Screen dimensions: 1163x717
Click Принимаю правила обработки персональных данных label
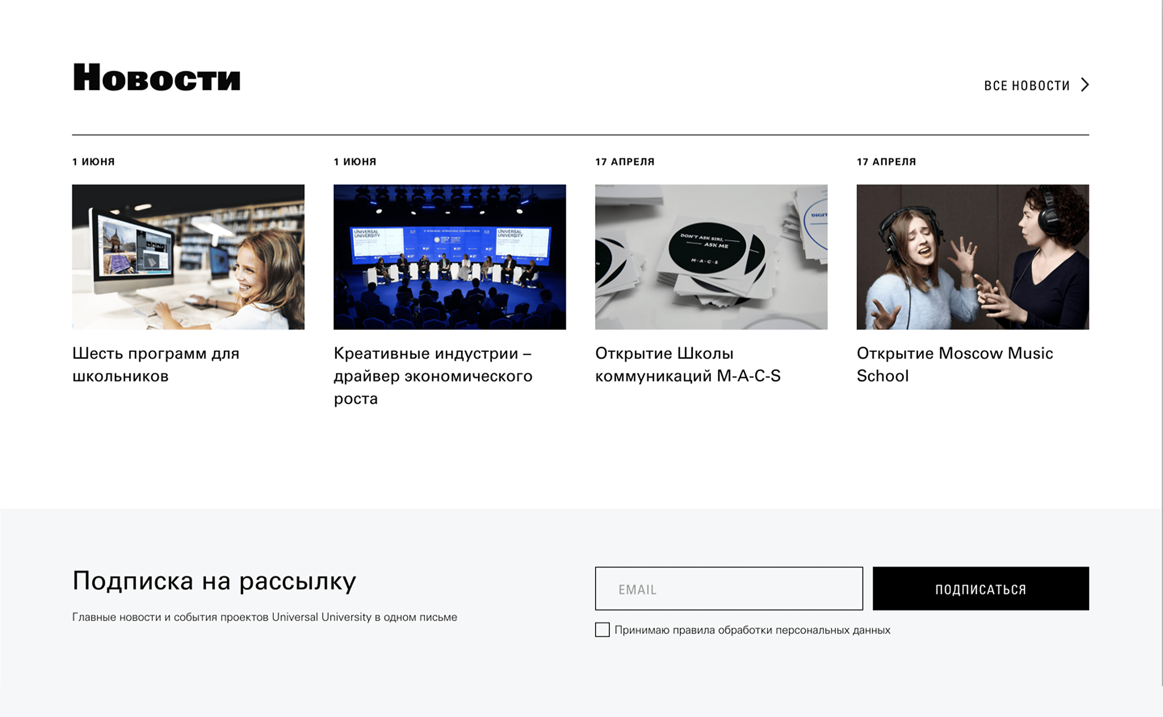coord(752,630)
